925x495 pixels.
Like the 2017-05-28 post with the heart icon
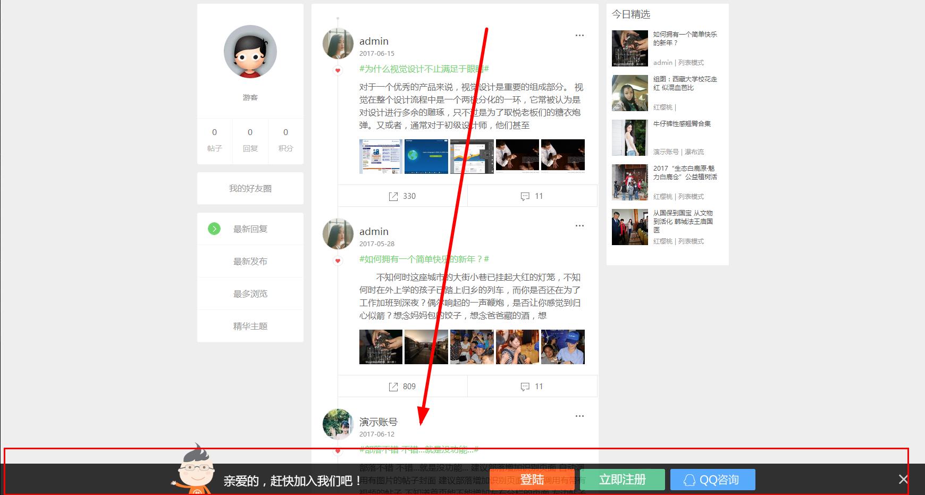[338, 261]
